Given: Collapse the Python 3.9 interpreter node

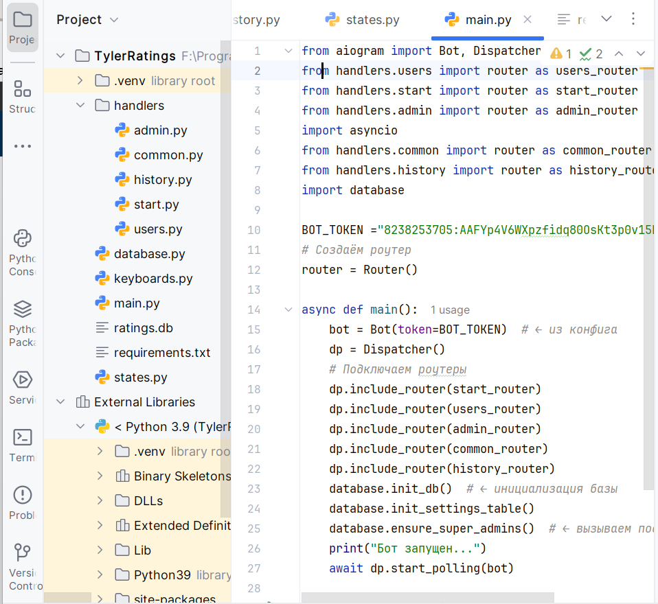Looking at the screenshot, I should coord(80,427).
